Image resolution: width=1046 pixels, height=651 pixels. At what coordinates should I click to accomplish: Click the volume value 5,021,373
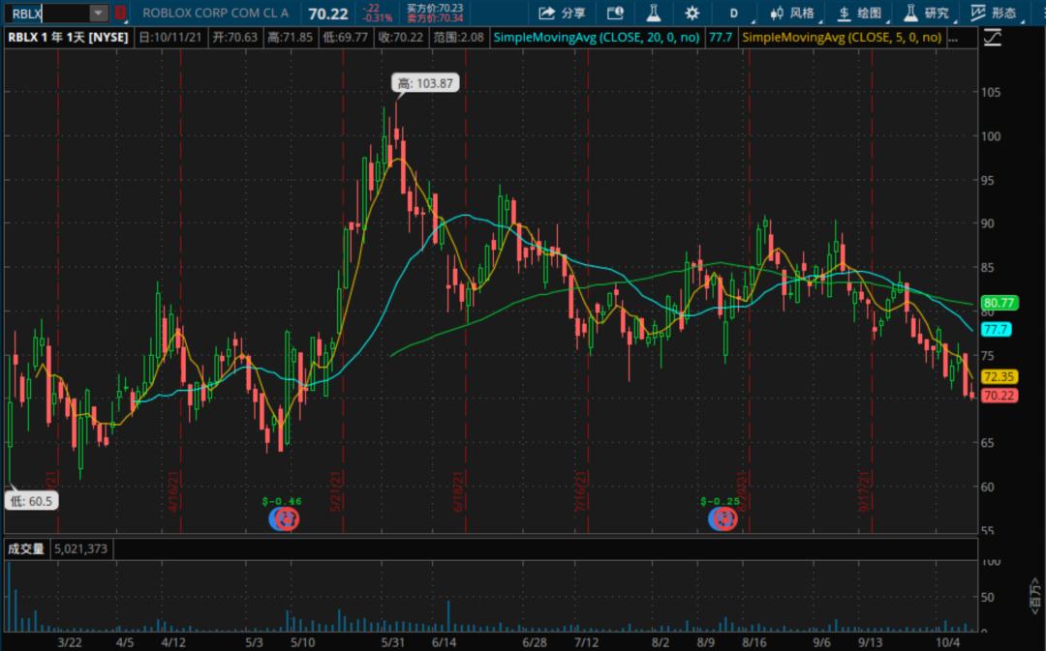tap(80, 549)
